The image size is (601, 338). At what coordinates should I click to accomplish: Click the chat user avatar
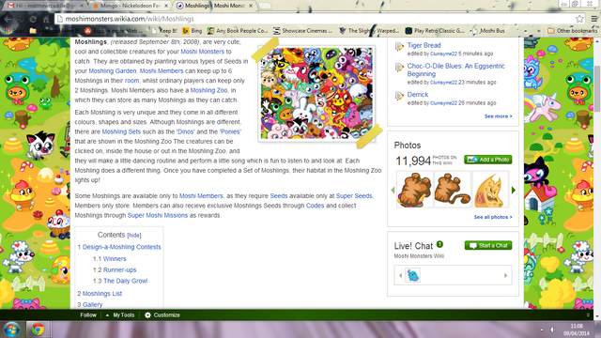tap(413, 275)
